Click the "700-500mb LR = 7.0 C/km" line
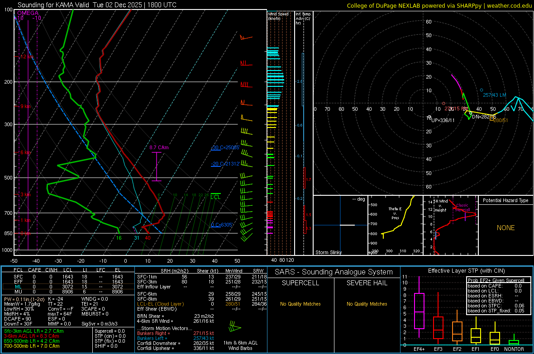This screenshot has height=354, width=534. [32, 346]
